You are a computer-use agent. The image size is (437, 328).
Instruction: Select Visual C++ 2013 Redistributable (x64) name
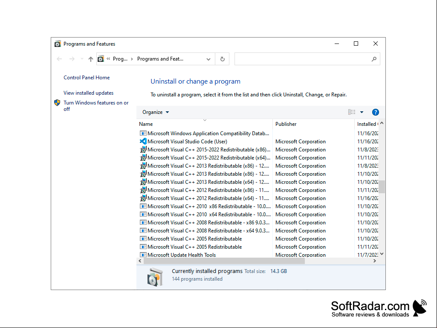coord(208,182)
